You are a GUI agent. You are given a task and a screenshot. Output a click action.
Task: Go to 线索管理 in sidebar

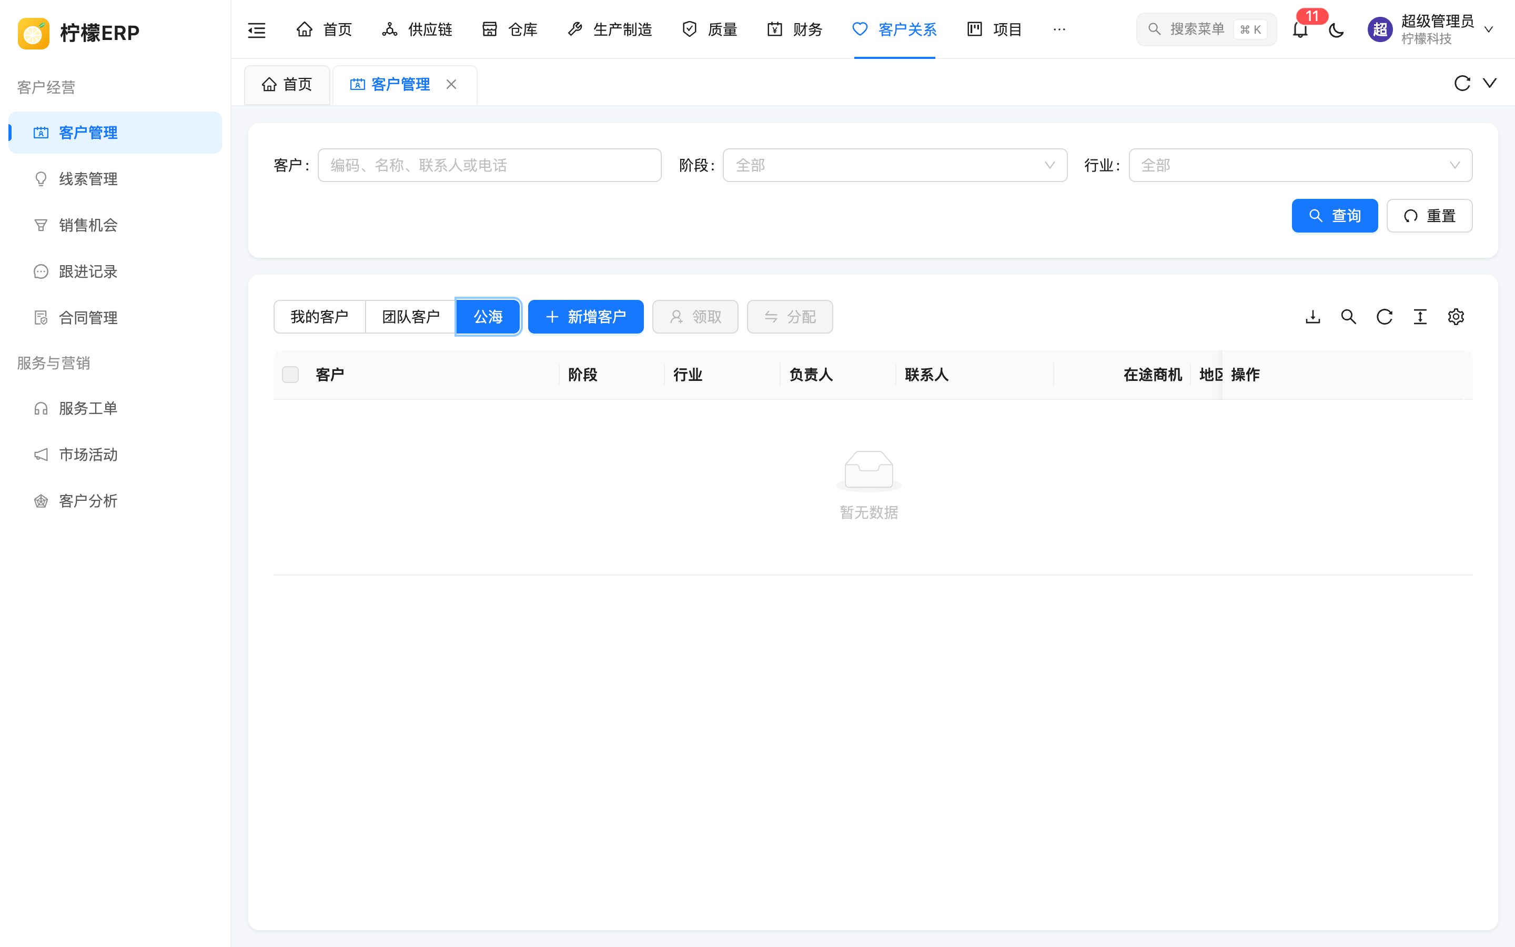click(115, 179)
